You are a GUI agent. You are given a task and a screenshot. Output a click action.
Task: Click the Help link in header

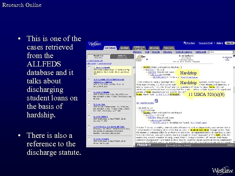point(220,43)
